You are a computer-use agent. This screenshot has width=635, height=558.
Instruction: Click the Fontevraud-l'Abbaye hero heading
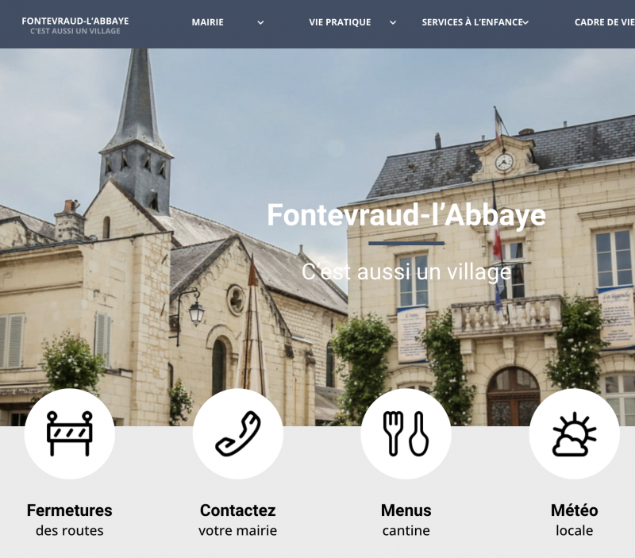(x=406, y=215)
